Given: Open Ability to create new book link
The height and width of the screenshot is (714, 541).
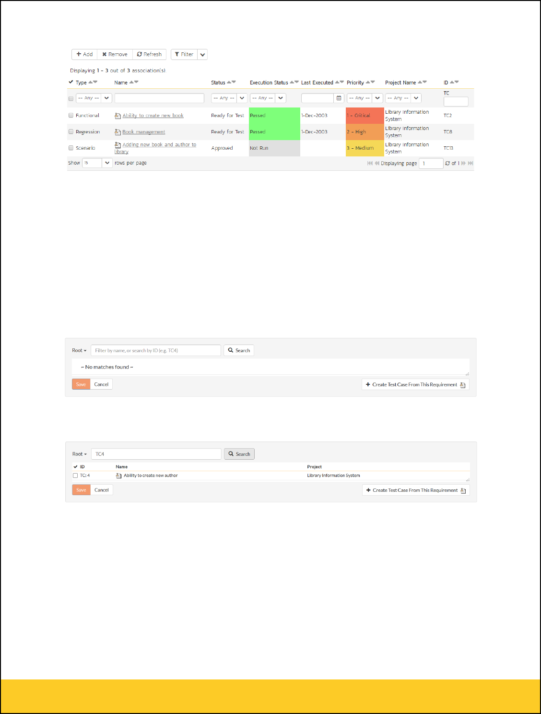Looking at the screenshot, I should (x=153, y=116).
